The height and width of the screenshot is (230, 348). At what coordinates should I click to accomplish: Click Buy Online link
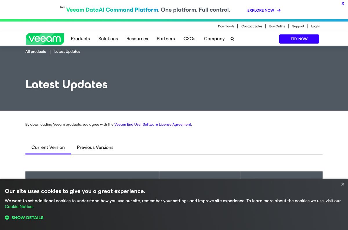[x=277, y=26]
